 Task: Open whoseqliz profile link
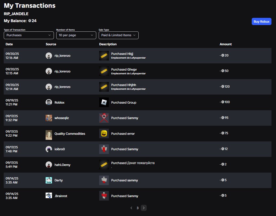62,118
